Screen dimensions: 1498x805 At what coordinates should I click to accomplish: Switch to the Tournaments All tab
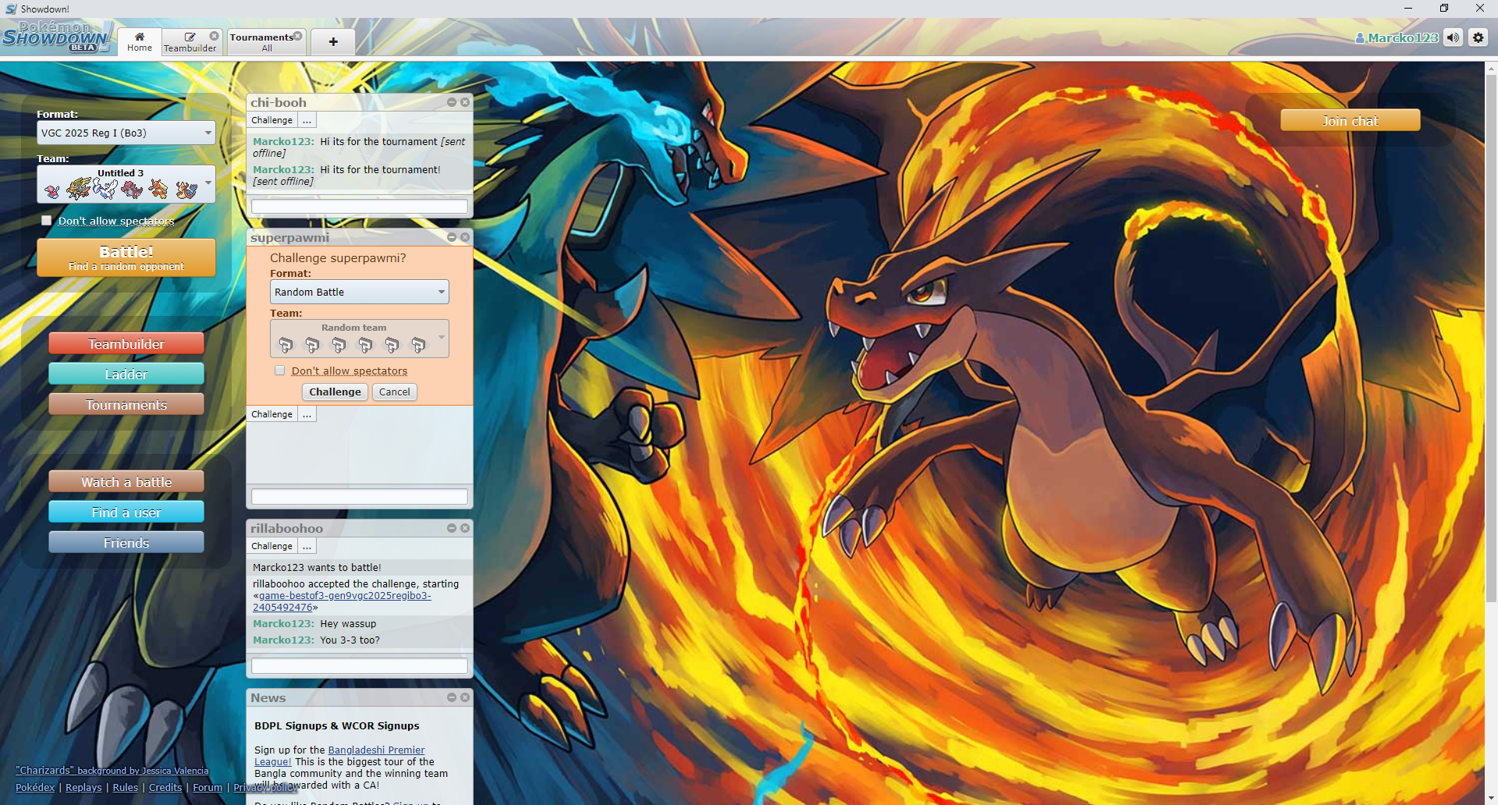tap(266, 42)
